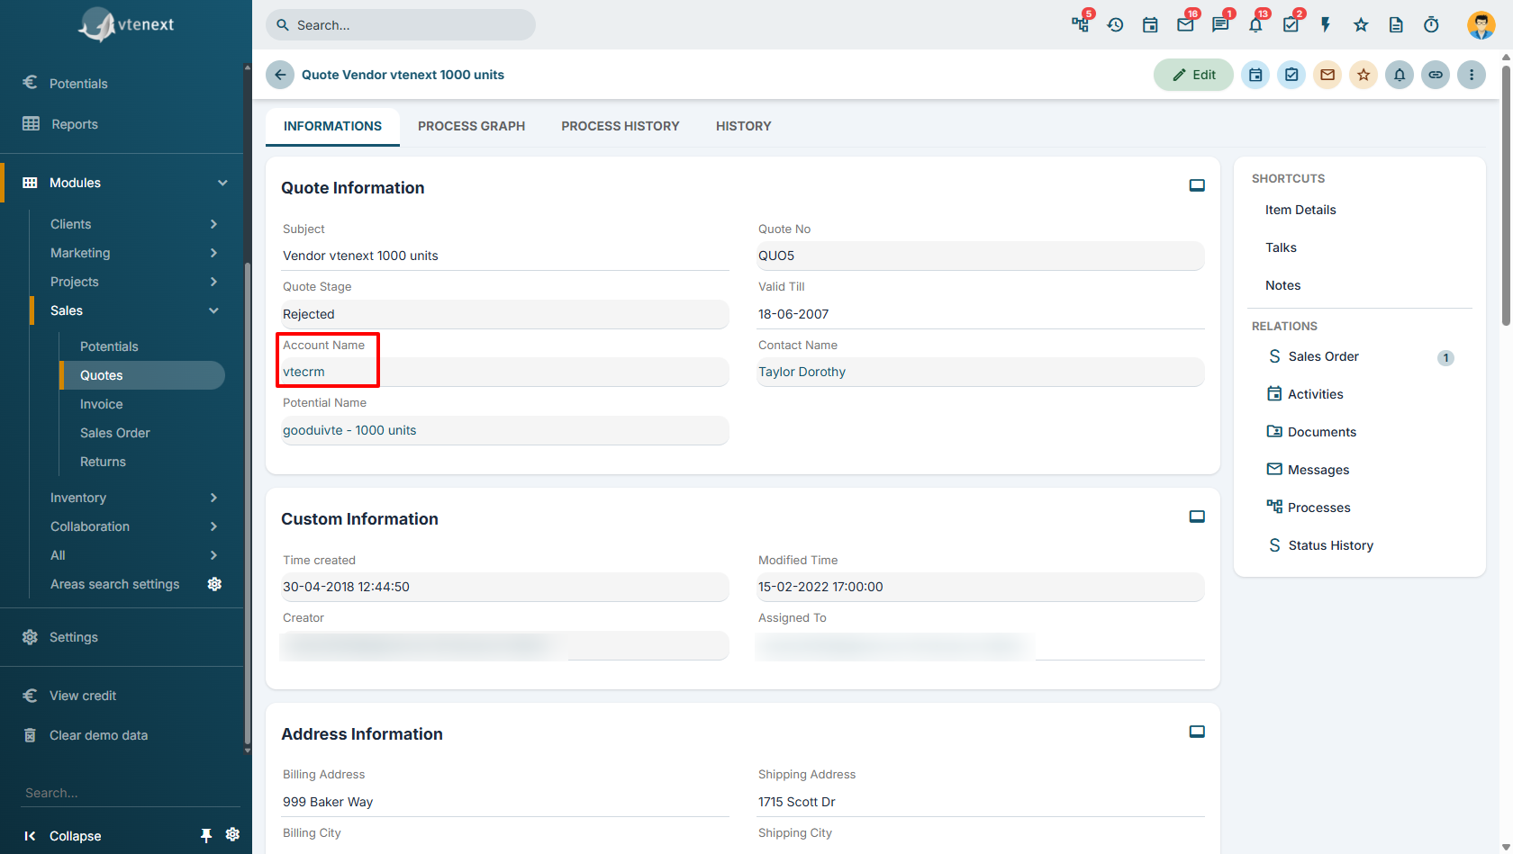Open recent history clock icon
1513x854 pixels.
point(1115,24)
